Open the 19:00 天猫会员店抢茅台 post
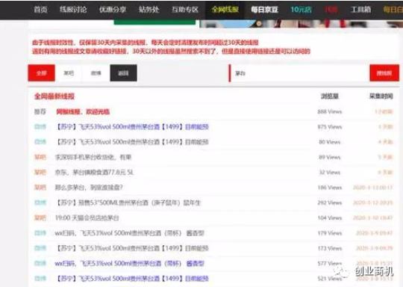The width and height of the screenshot is (403, 287). click(x=87, y=218)
